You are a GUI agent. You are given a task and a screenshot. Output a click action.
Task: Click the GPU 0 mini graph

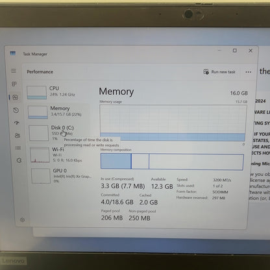[41, 176]
